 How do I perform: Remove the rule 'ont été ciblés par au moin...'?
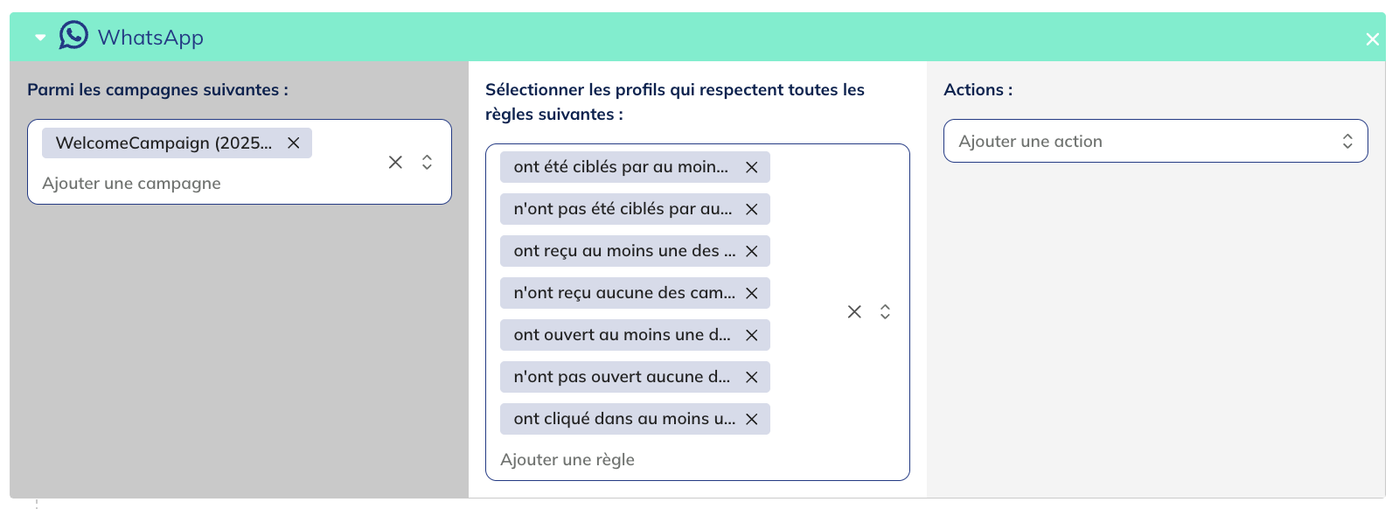[752, 166]
